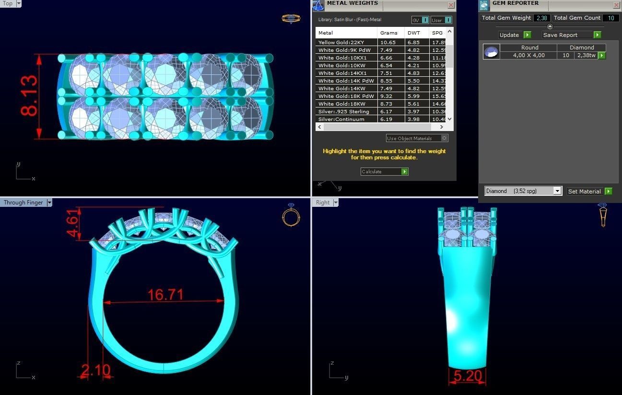
Task: Select the Through Finger viewport label
Action: coord(23,203)
